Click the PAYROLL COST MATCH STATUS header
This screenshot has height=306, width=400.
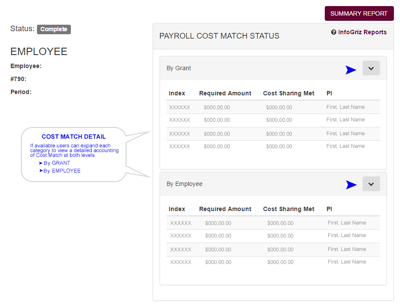tap(219, 36)
